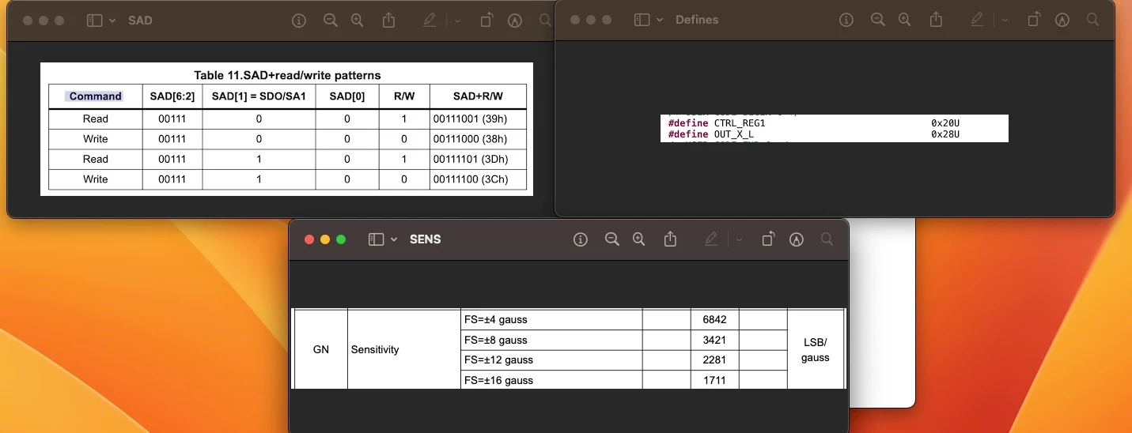The height and width of the screenshot is (433, 1132).
Task: Rotate the SENS image
Action: (768, 239)
